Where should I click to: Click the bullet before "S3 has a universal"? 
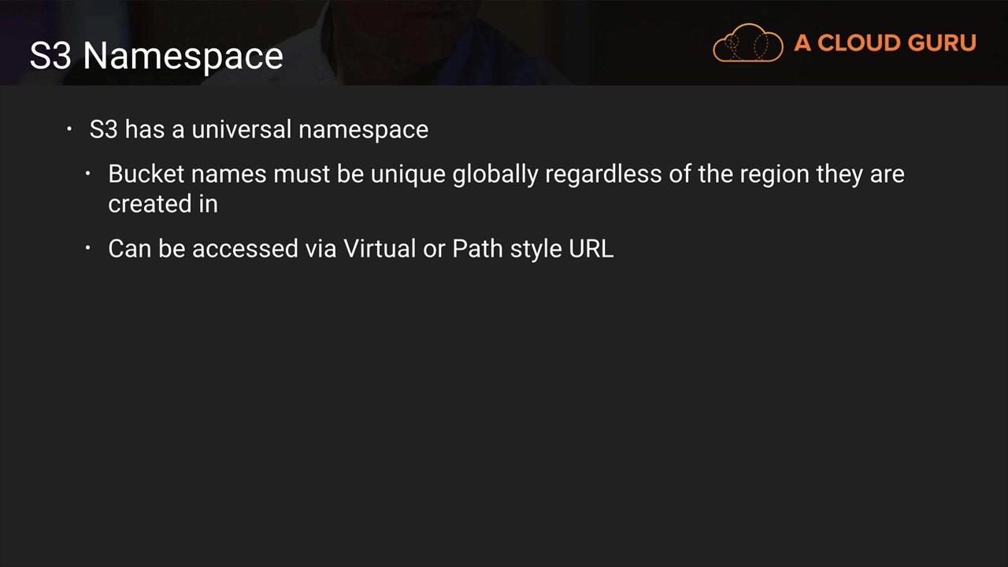click(x=69, y=128)
